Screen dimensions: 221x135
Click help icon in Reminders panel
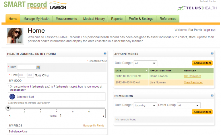pyautogui.click(x=212, y=96)
